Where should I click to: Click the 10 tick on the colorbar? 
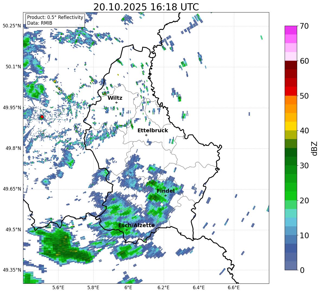tap(304, 235)
